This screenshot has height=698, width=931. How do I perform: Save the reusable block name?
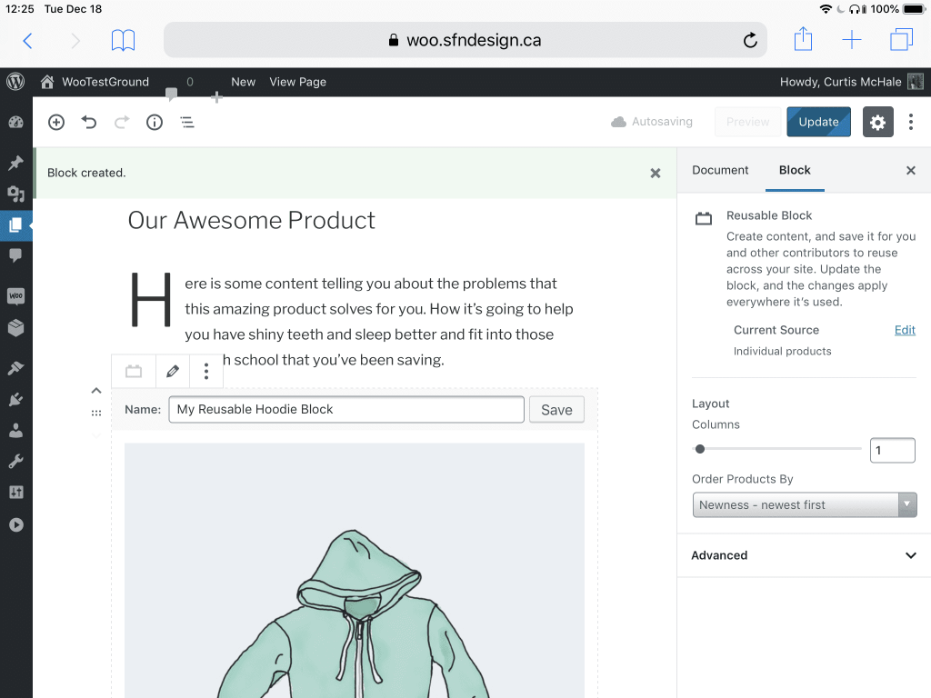tap(556, 410)
